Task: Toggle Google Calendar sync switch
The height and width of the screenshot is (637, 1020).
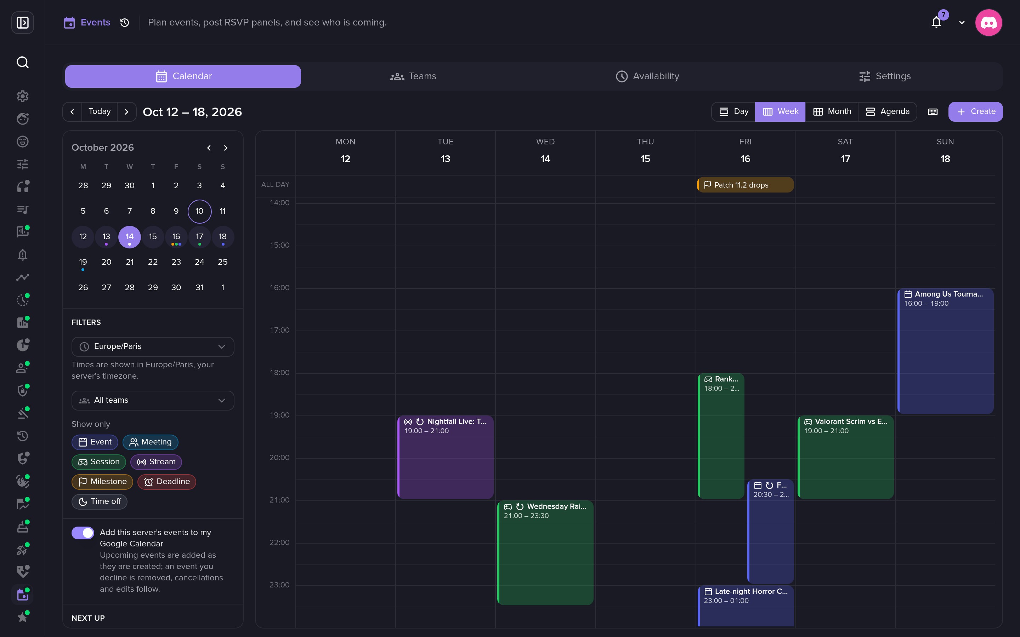Action: [x=83, y=533]
